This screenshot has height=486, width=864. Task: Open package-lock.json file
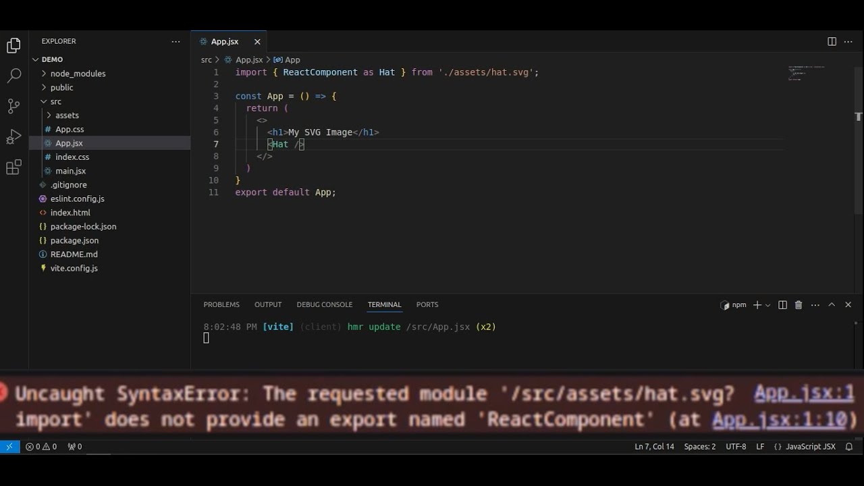click(83, 227)
